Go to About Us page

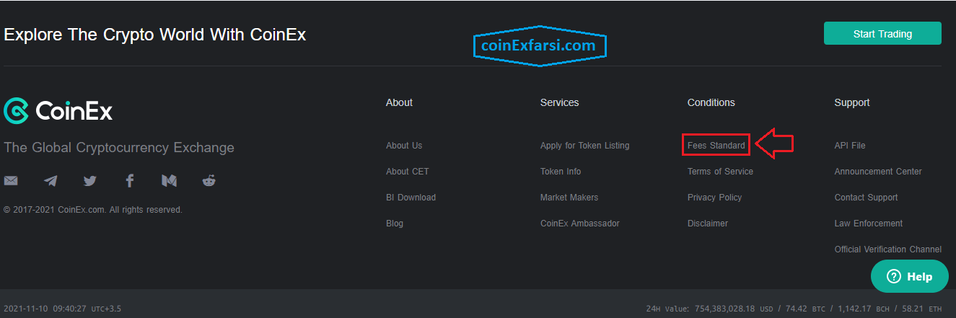coord(404,146)
